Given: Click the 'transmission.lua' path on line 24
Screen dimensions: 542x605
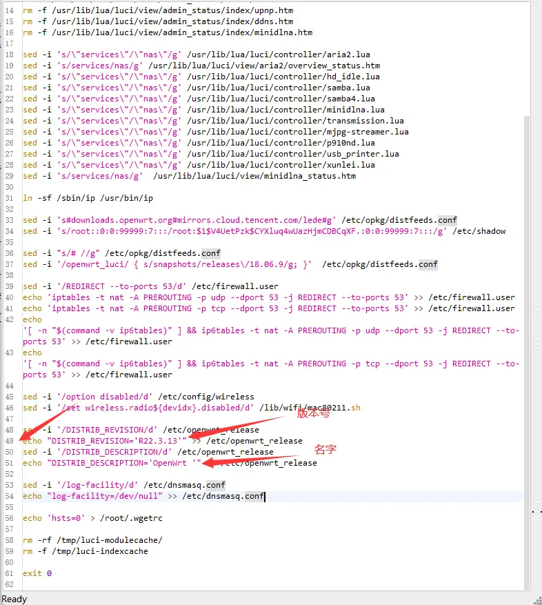Looking at the screenshot, I should coord(296,121).
